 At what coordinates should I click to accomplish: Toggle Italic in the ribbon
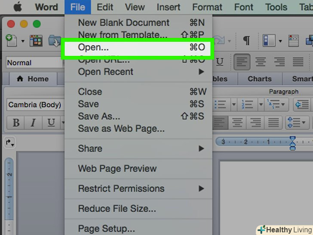pyautogui.click(x=34, y=122)
